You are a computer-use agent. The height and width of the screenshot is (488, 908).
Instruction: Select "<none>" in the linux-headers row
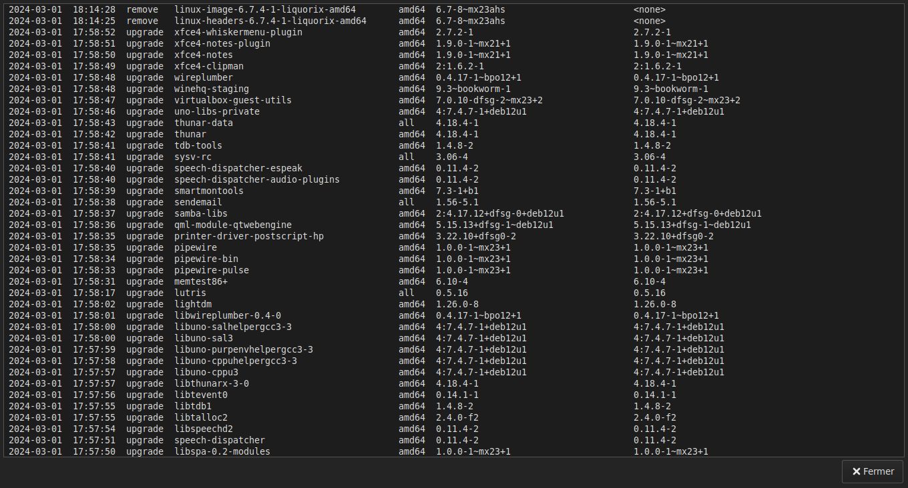(x=650, y=21)
